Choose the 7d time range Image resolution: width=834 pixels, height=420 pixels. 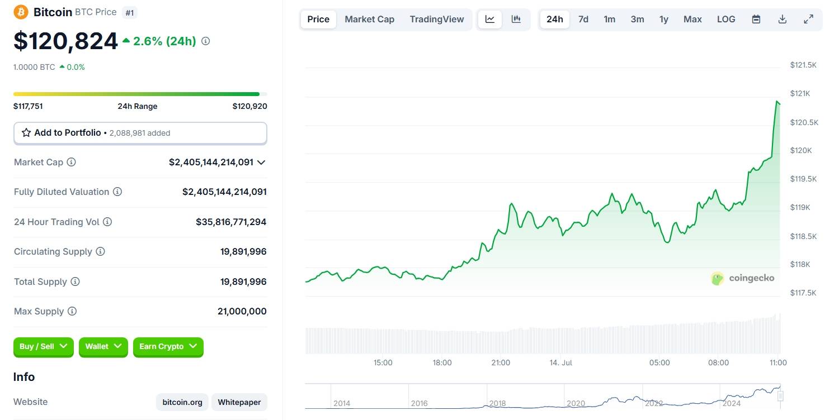pyautogui.click(x=583, y=19)
